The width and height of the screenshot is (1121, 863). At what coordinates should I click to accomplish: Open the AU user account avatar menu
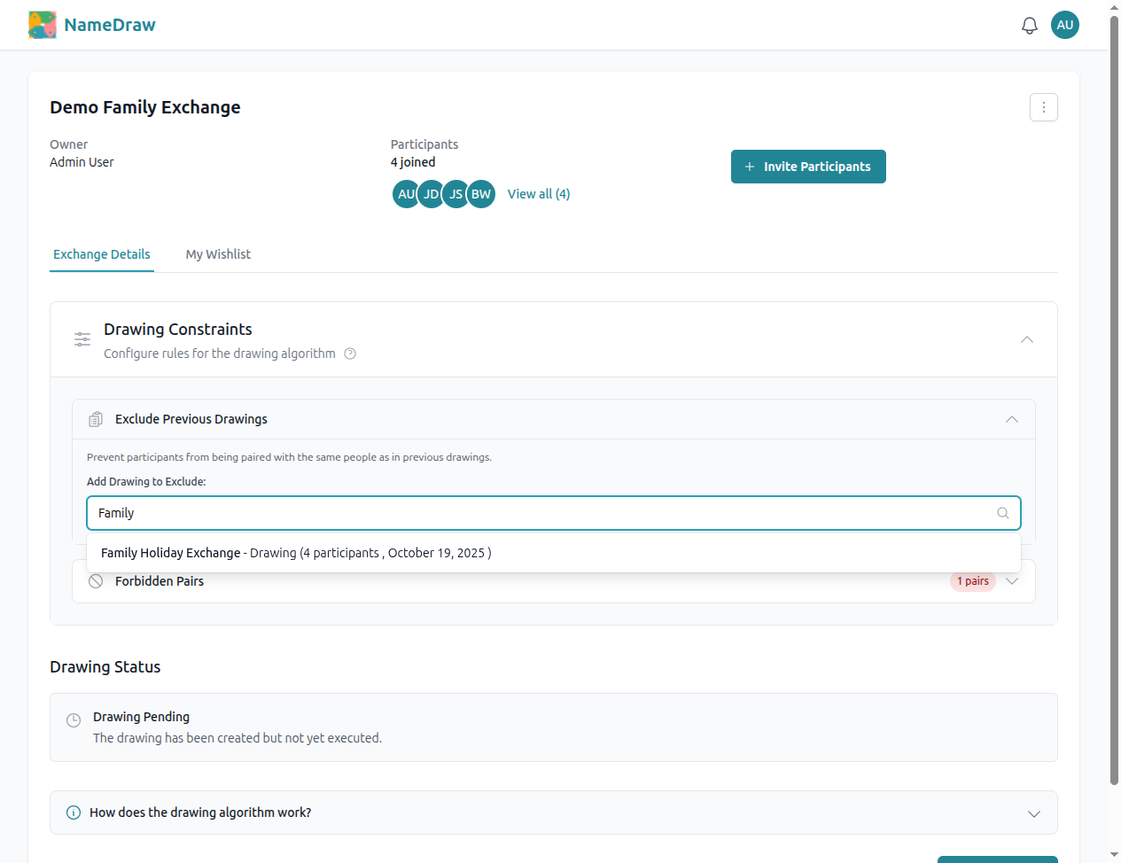[1064, 25]
